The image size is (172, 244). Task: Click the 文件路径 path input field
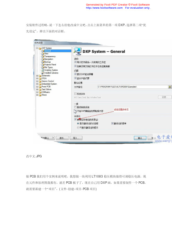(133, 87)
